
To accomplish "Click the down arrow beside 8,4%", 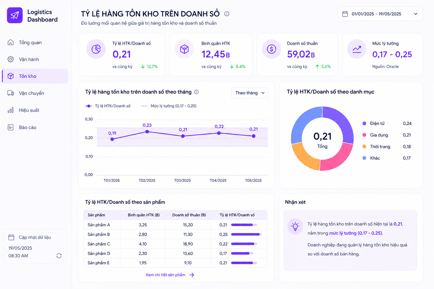I will [x=232, y=67].
